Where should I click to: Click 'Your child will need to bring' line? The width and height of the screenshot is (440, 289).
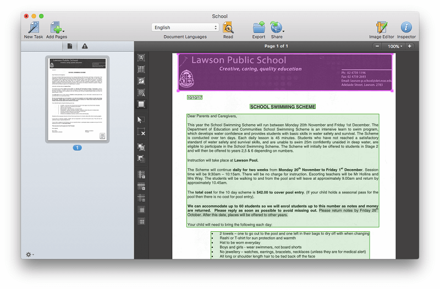tap(230, 225)
